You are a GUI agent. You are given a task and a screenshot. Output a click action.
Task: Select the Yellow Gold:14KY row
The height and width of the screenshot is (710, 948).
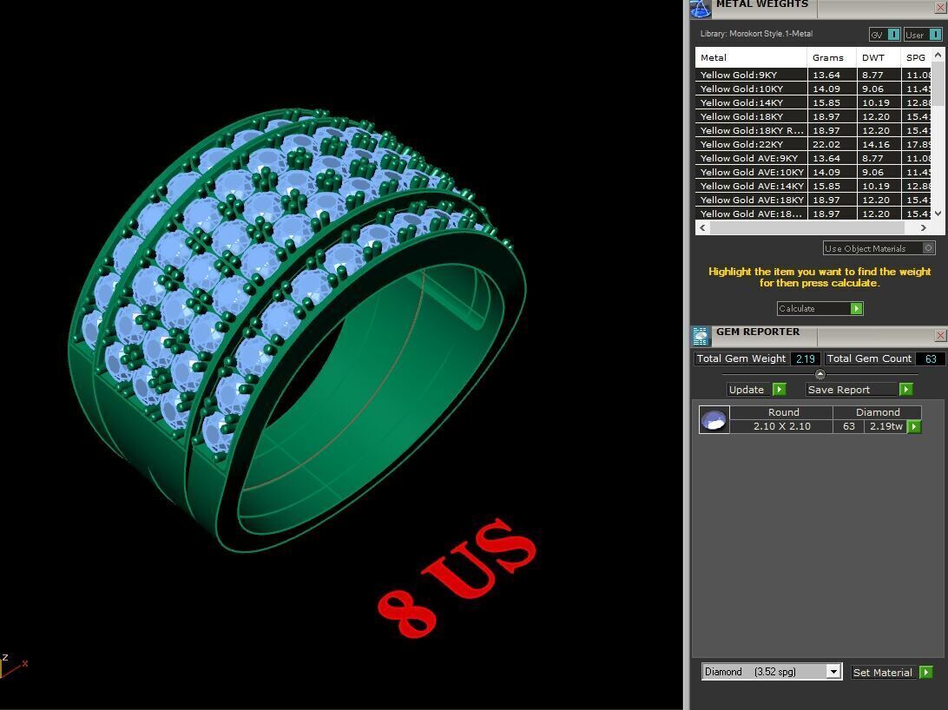[x=813, y=102]
